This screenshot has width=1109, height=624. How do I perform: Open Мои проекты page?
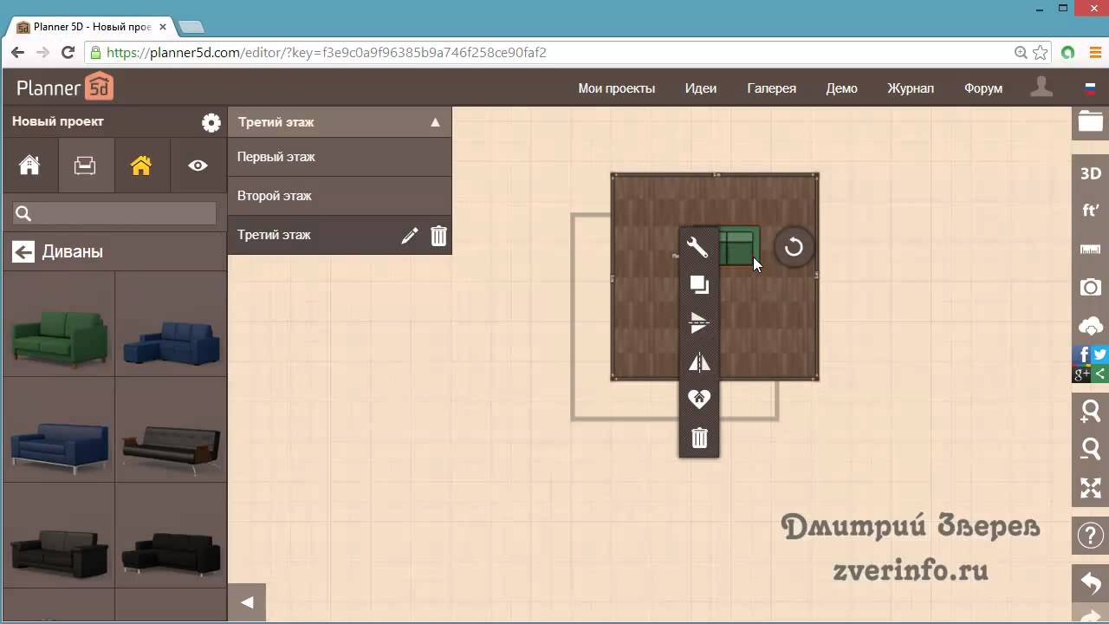coord(617,88)
